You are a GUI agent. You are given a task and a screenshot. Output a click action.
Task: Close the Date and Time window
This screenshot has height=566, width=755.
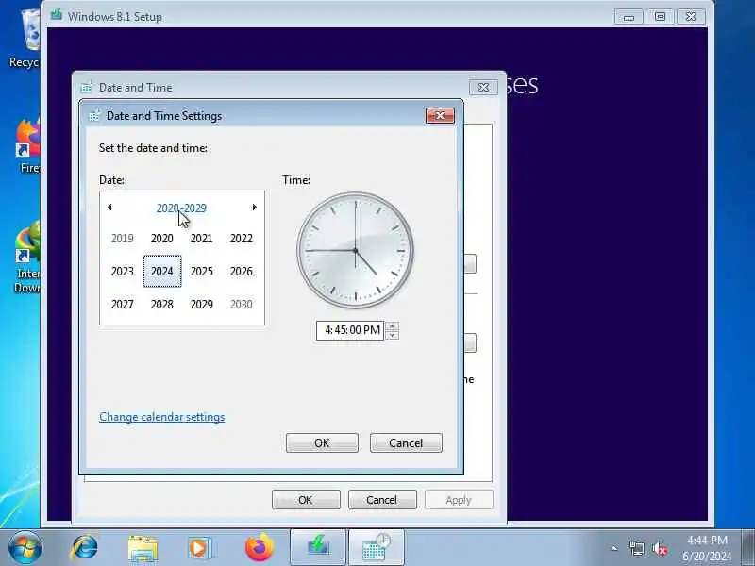(483, 87)
